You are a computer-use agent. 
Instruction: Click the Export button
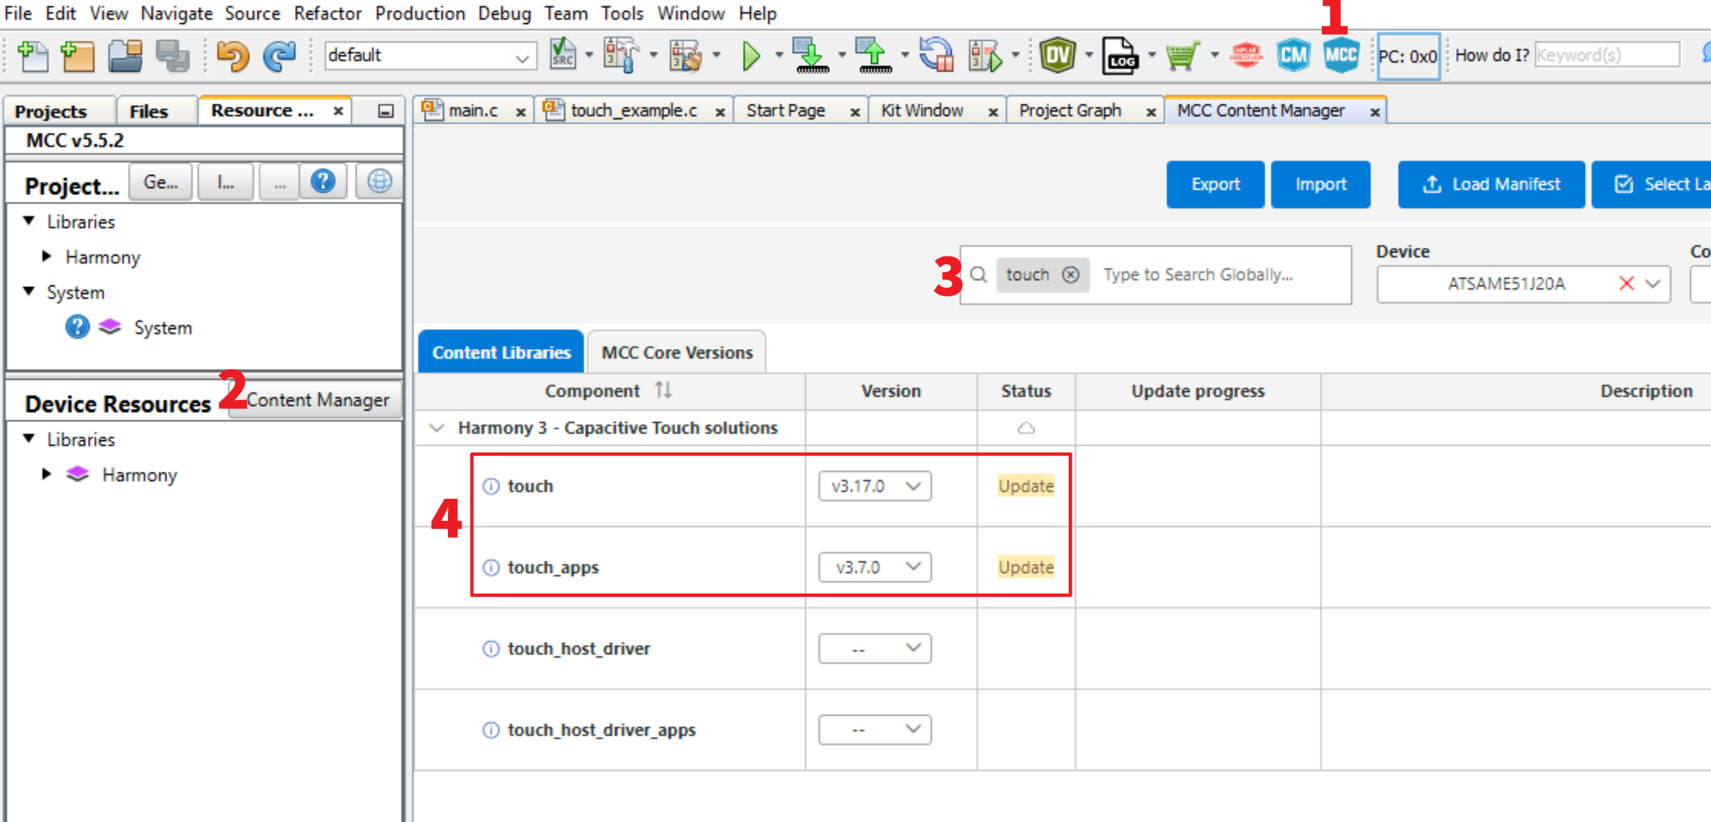pyautogui.click(x=1215, y=184)
